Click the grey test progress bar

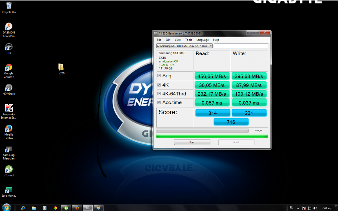click(x=203, y=131)
